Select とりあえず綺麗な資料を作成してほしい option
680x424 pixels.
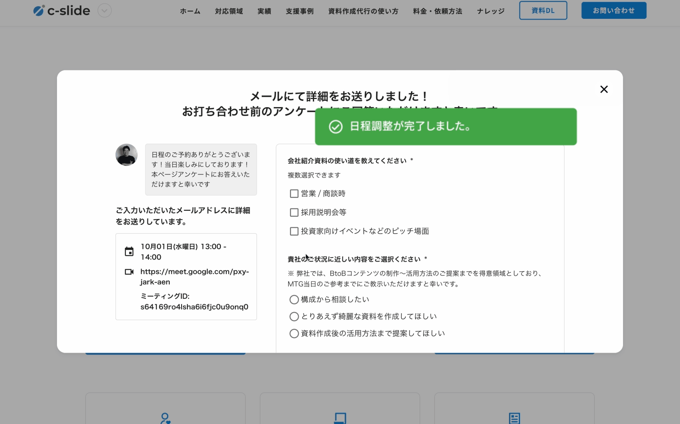click(x=294, y=316)
